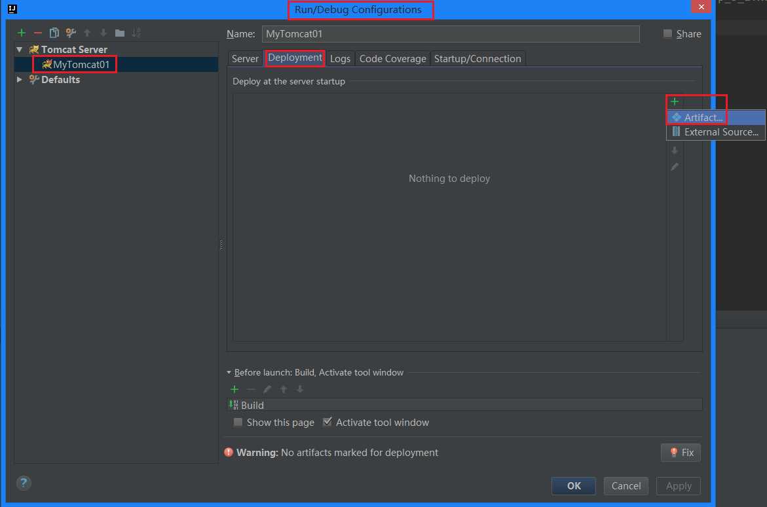Click the Tomcat Server label
The image size is (767, 507).
tap(74, 49)
